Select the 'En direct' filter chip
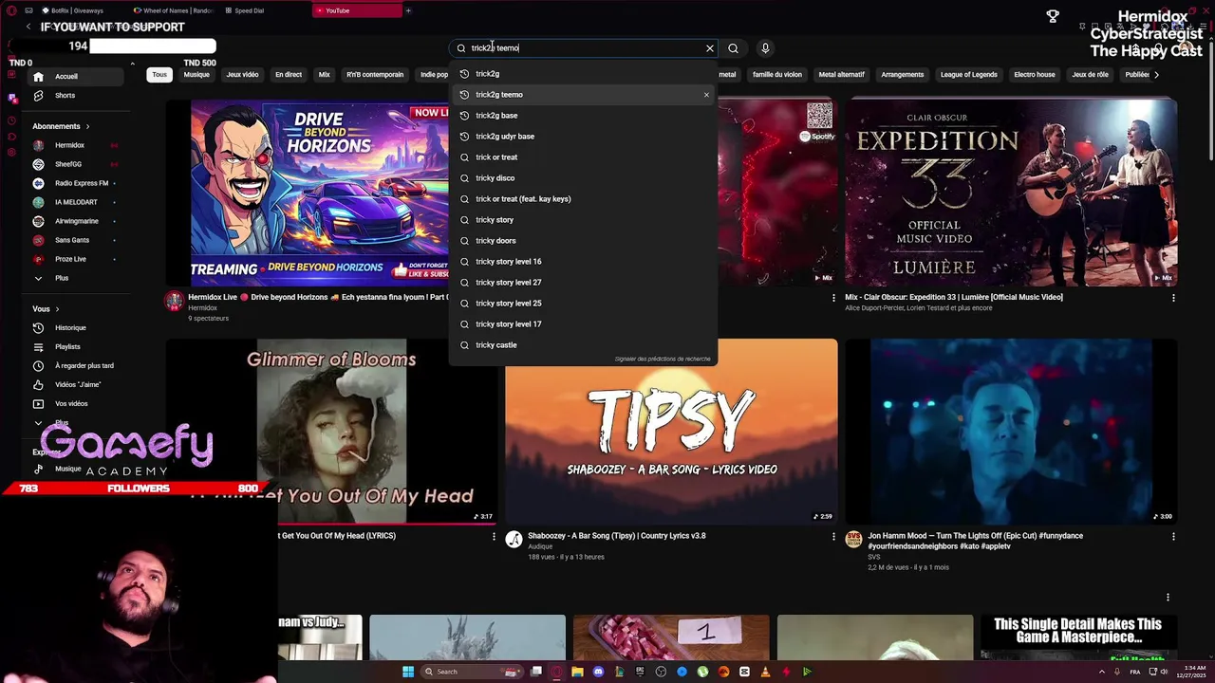The width and height of the screenshot is (1215, 683). pos(289,74)
